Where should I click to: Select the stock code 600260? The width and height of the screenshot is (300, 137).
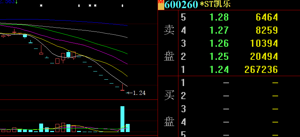click(181, 5)
